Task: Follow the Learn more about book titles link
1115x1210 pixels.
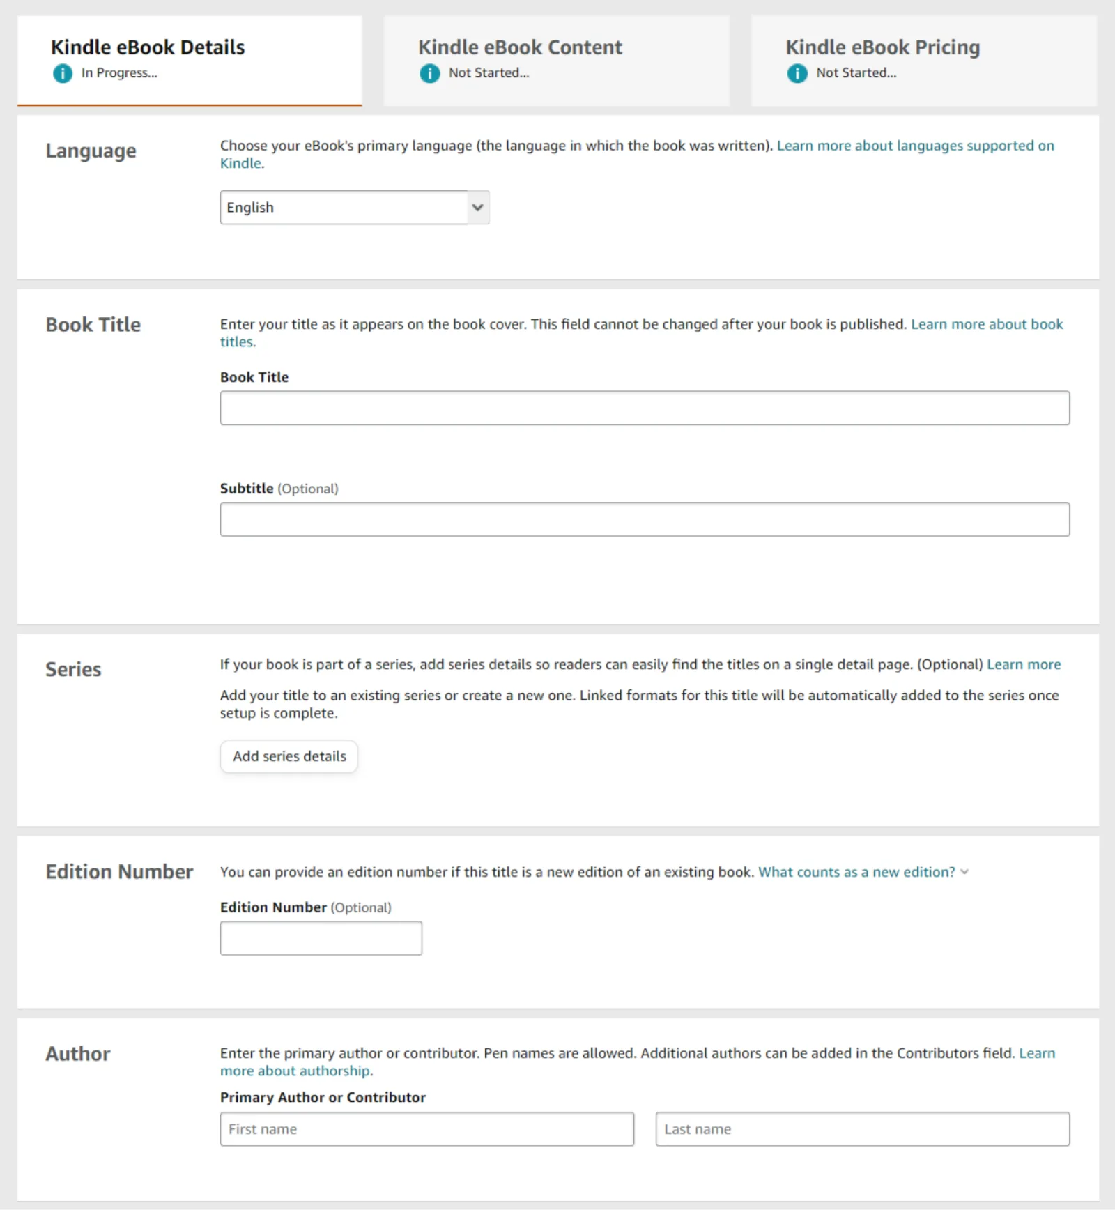Action: (986, 324)
